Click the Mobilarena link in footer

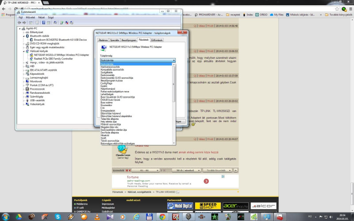(x=81, y=204)
